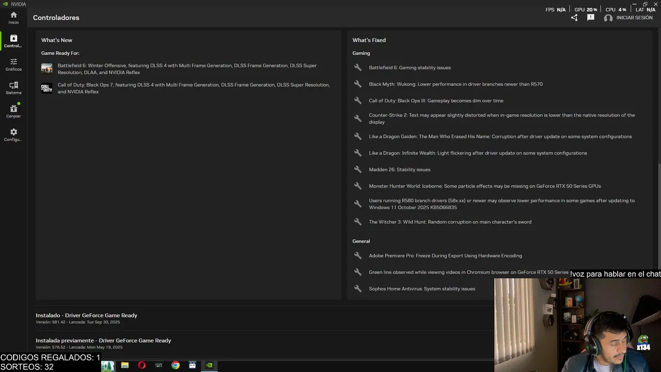This screenshot has width=661, height=372.
Task: Click the GPU 20% usage statistic
Action: point(586,10)
